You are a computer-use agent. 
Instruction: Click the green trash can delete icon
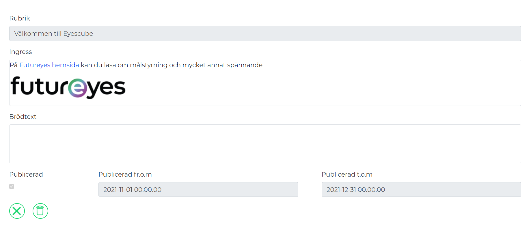click(x=40, y=211)
